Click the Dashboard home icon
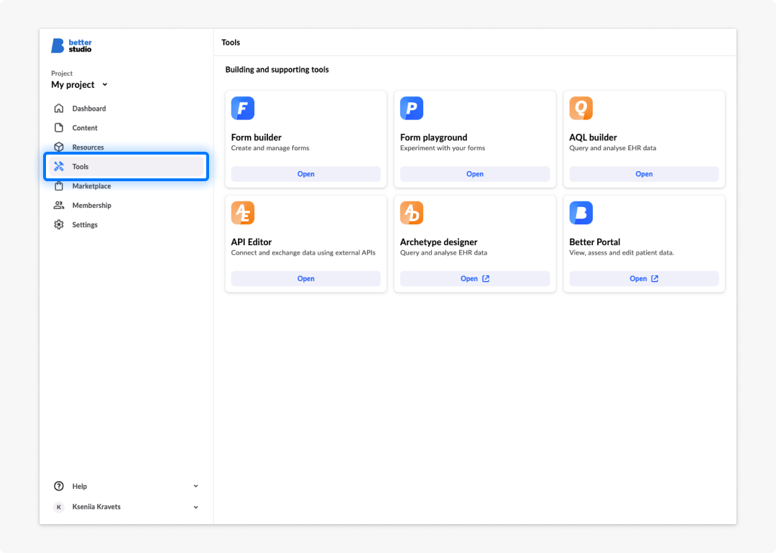Image resolution: width=776 pixels, height=553 pixels. coord(59,108)
